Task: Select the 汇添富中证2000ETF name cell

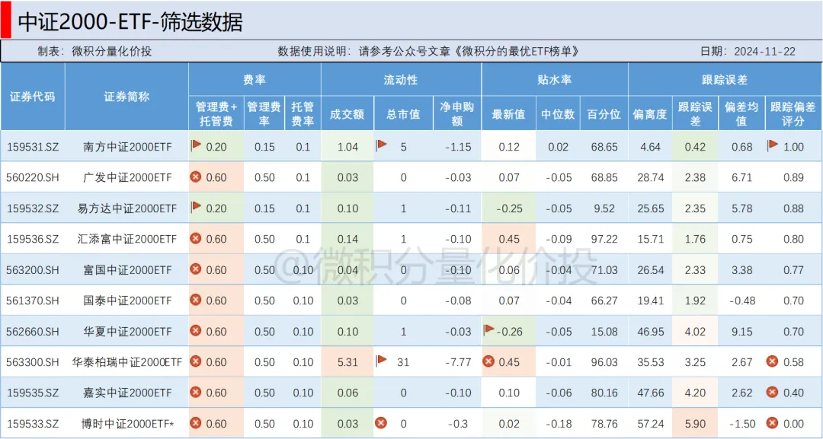Action: (x=127, y=239)
